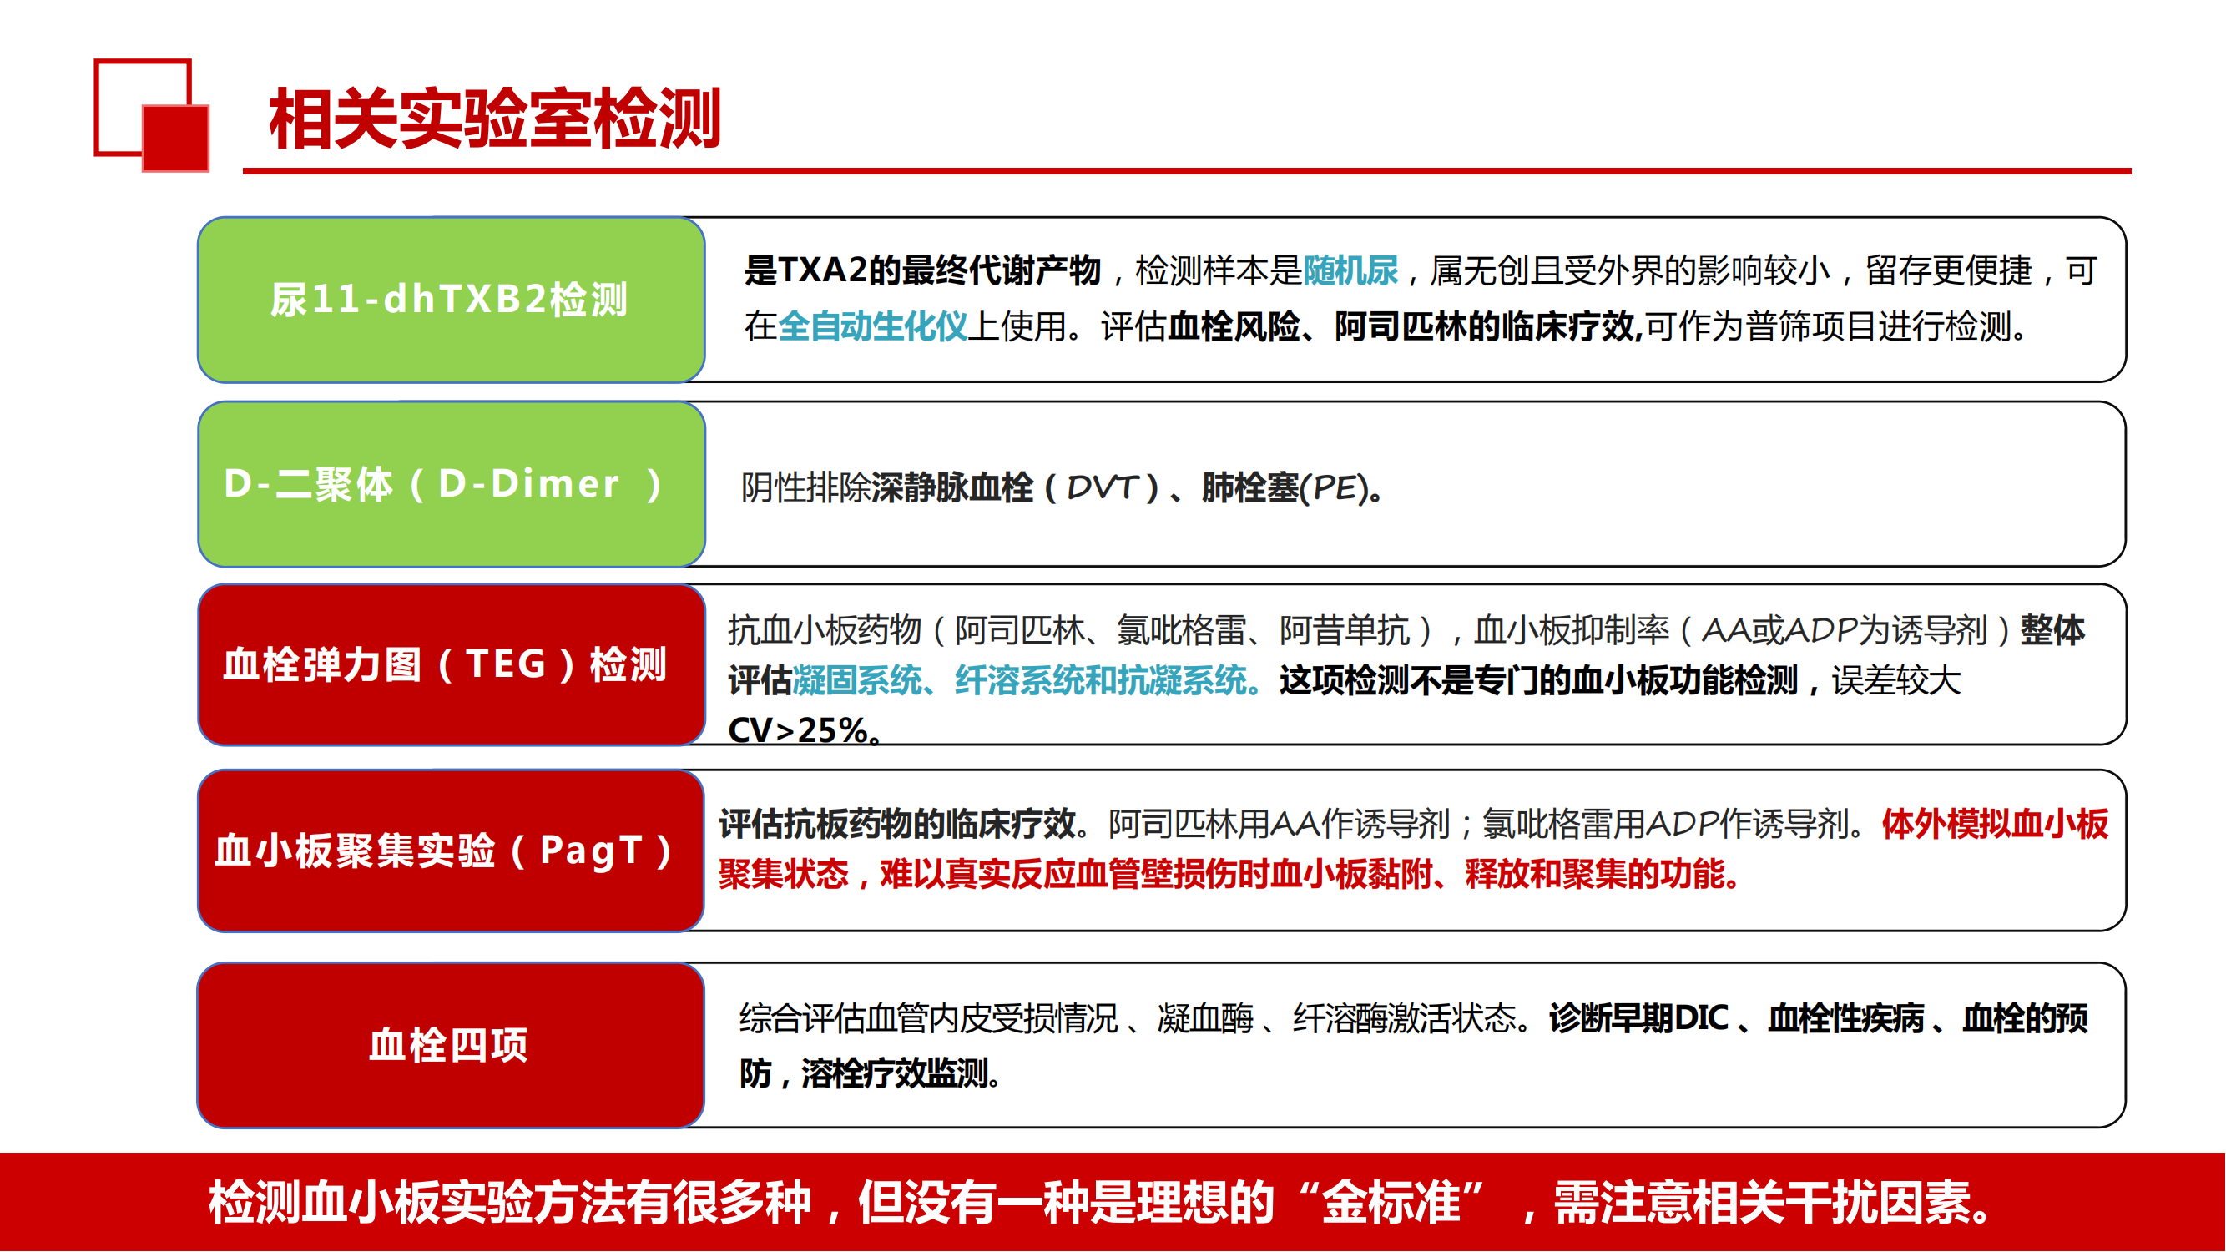
Task: Click the slide title 相关实验室检测
Action: (x=494, y=119)
